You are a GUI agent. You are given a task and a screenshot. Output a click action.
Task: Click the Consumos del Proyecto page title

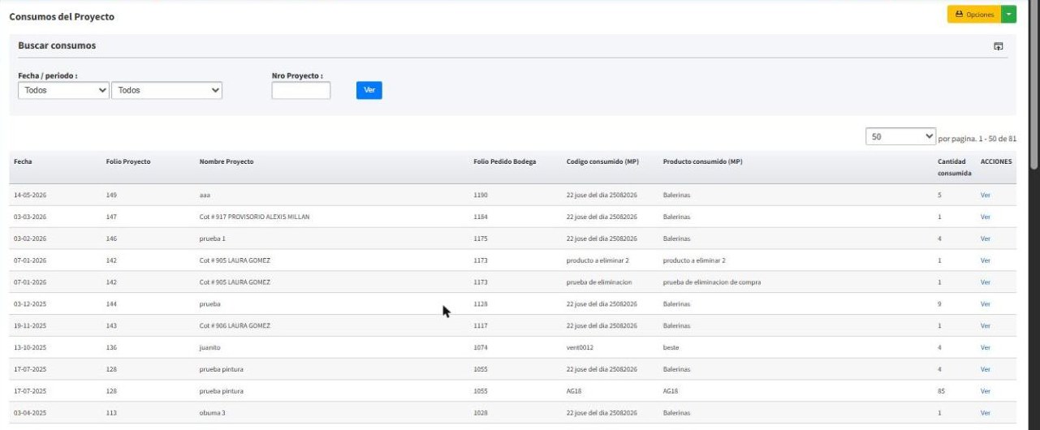coord(62,16)
